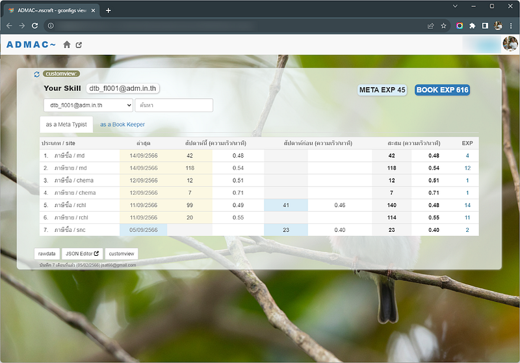The image size is (520, 363).
Task: Click date 05/09/2566 in row 7
Action: [x=143, y=230]
